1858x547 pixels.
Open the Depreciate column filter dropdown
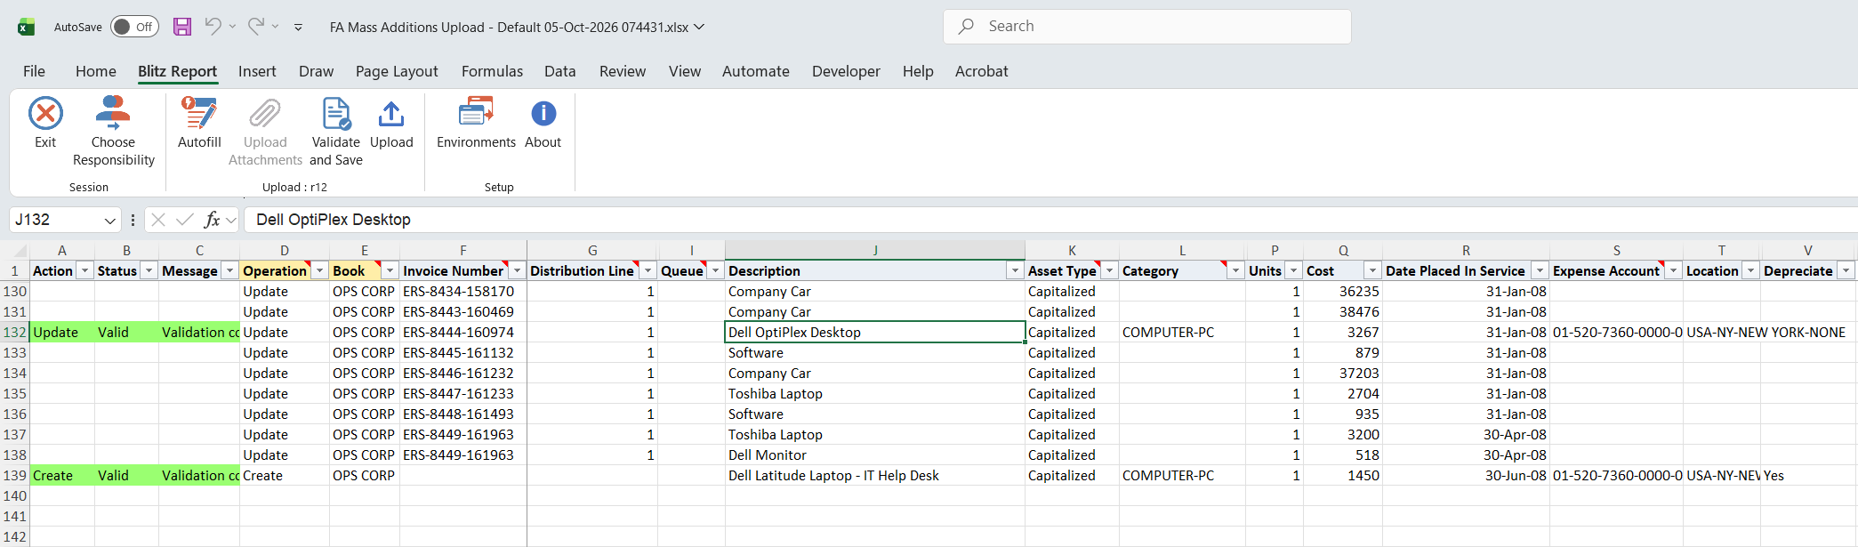point(1846,270)
